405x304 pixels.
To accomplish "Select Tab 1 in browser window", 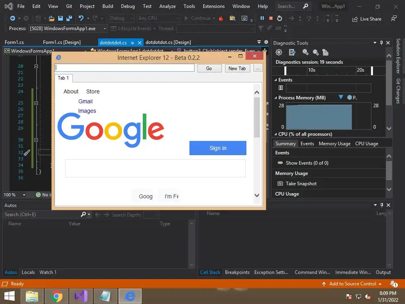I will coord(63,78).
